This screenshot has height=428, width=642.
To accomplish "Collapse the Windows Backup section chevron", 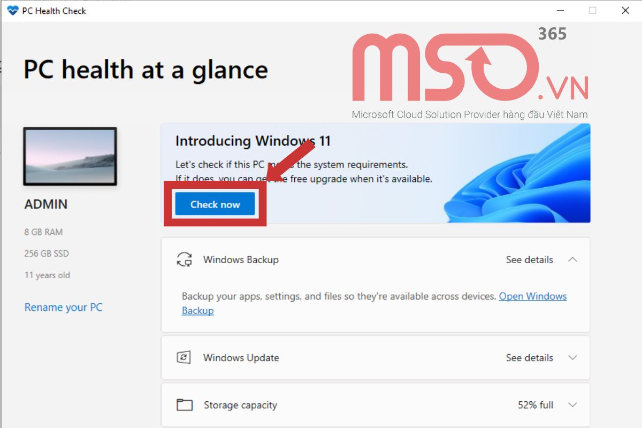I will (x=572, y=259).
